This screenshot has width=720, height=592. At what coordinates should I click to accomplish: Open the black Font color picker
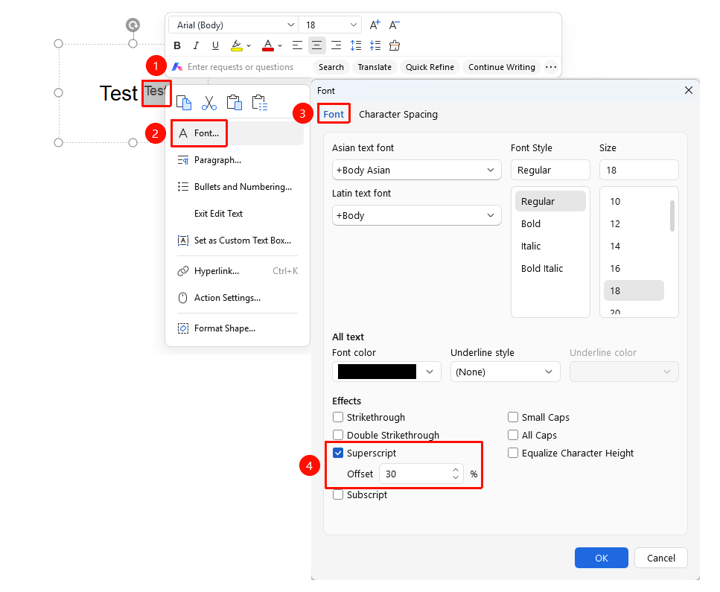[x=386, y=372]
